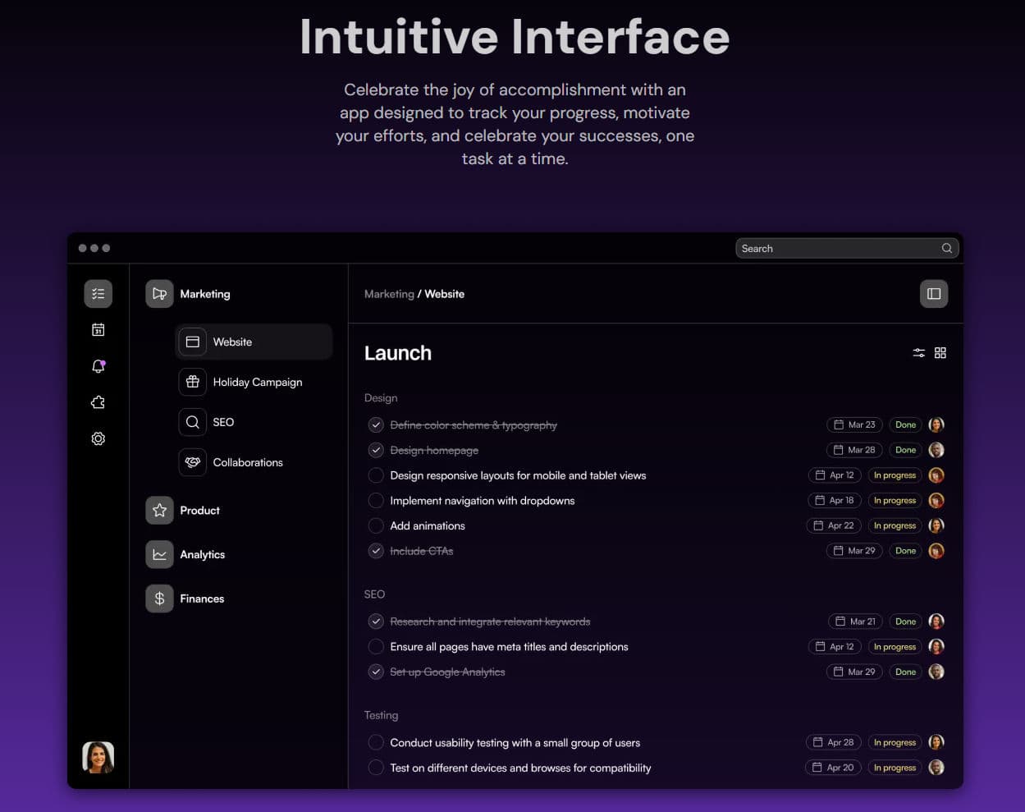Open the task list icon in sidebar

(98, 294)
